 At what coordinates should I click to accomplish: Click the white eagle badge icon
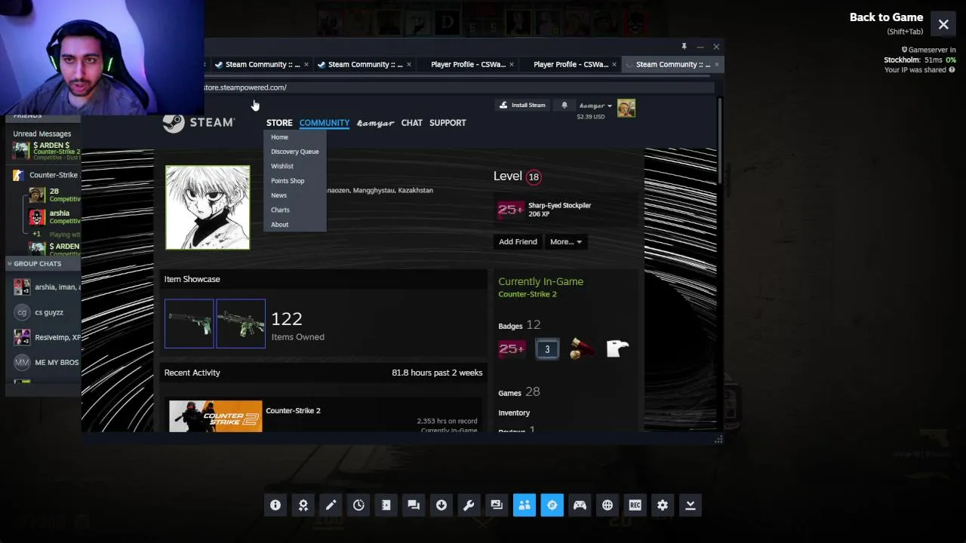[617, 348]
